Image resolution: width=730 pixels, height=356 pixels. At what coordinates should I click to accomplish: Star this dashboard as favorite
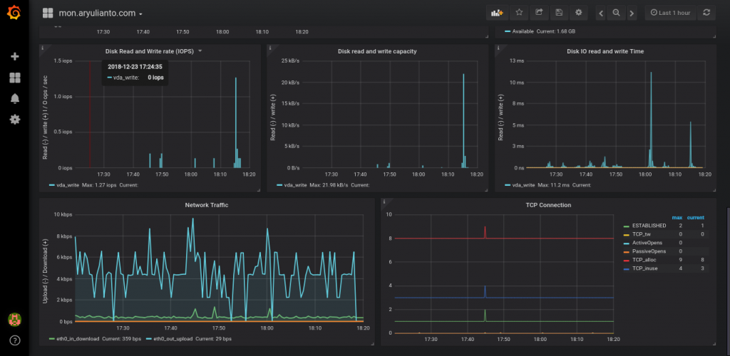coord(519,13)
